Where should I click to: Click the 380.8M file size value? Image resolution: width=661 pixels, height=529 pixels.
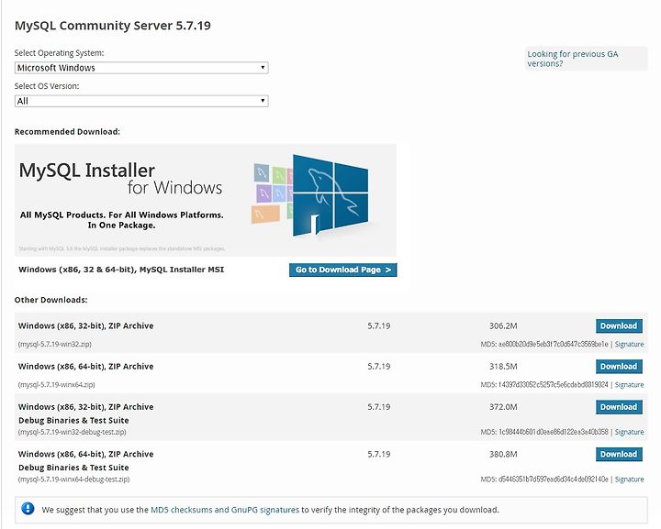click(x=503, y=454)
